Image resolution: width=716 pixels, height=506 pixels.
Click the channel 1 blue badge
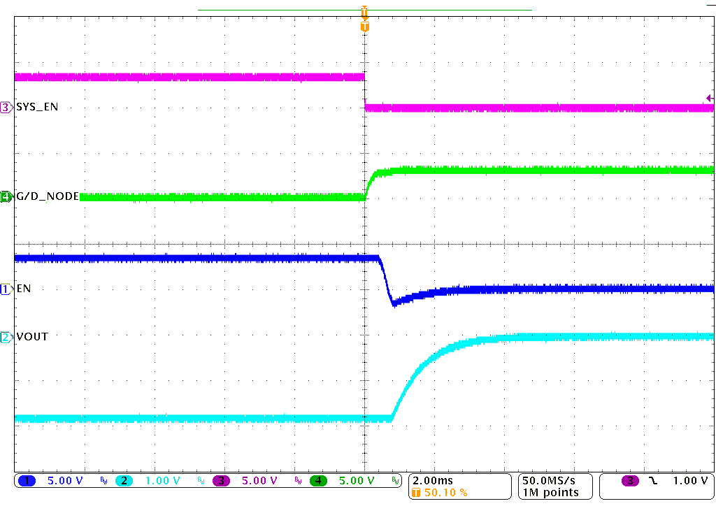pyautogui.click(x=27, y=481)
